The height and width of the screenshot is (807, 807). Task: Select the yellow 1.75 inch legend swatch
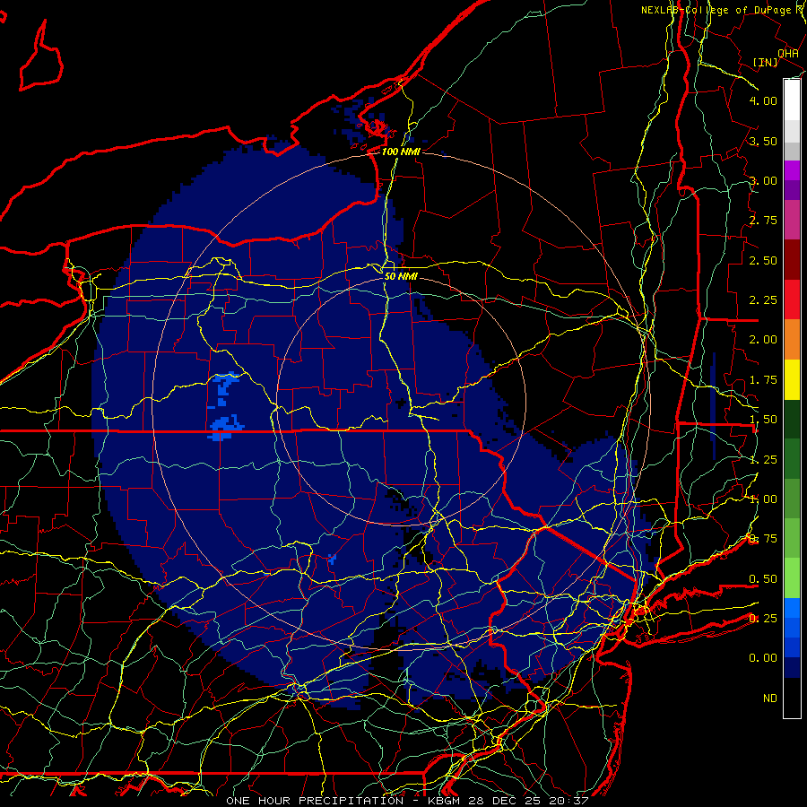(x=792, y=380)
